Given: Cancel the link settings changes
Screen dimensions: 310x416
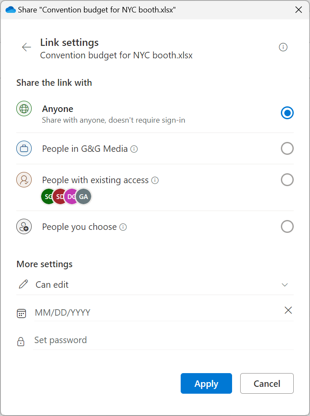Looking at the screenshot, I should pos(267,383).
